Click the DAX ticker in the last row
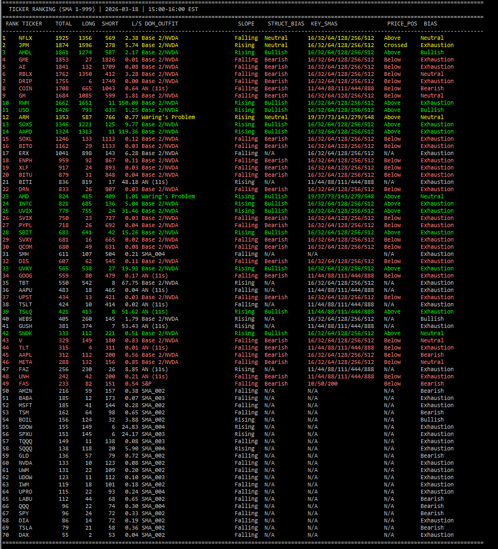 point(24,535)
